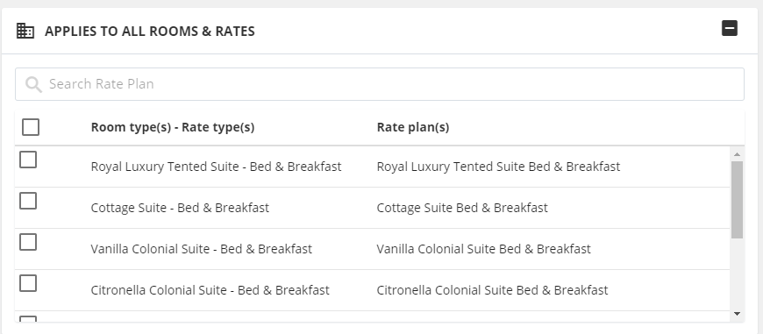Click the scrollbar up arrow
Screen dimensions: 763x334
point(737,154)
